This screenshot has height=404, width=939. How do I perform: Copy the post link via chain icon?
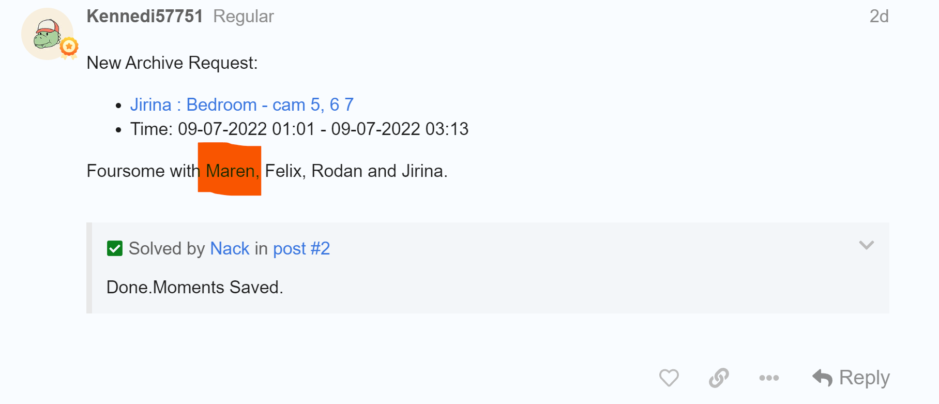click(719, 378)
